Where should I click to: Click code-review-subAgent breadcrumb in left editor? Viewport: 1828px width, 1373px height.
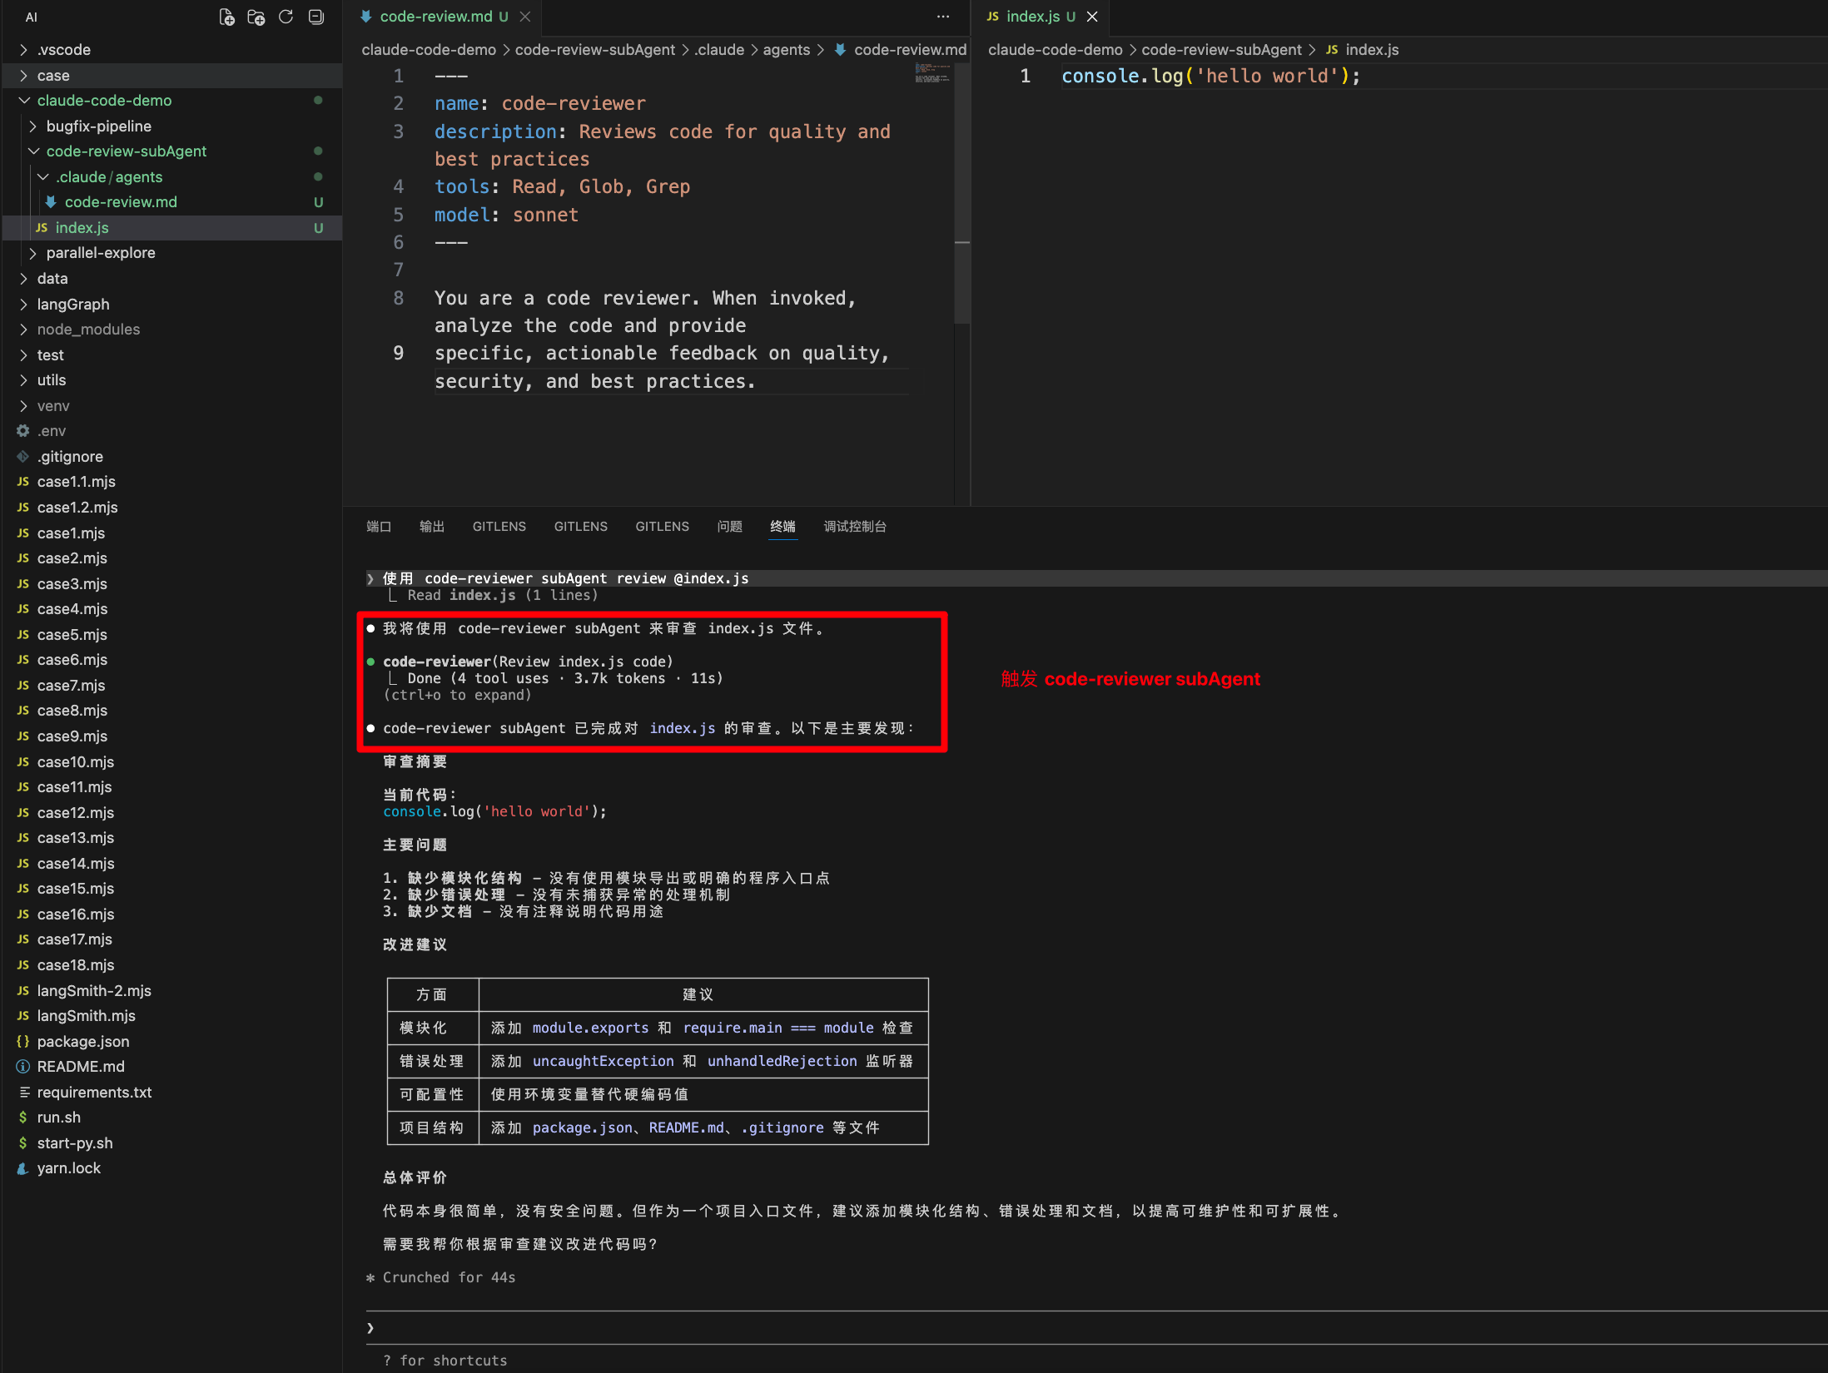click(x=595, y=50)
